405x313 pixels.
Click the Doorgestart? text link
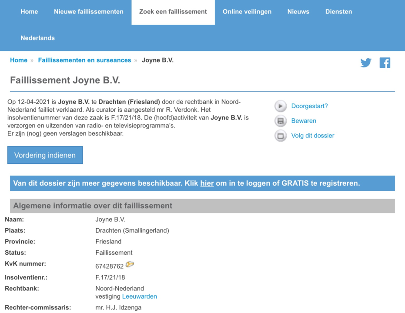(309, 106)
